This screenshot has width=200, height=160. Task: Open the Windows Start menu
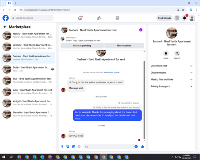[x=4, y=157]
